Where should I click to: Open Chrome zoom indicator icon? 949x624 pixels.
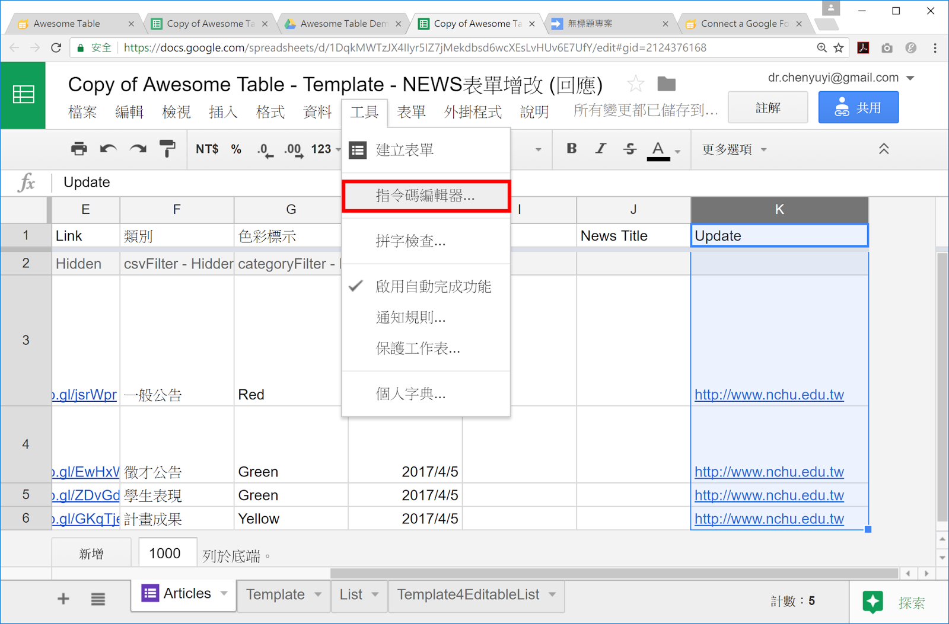coord(821,48)
